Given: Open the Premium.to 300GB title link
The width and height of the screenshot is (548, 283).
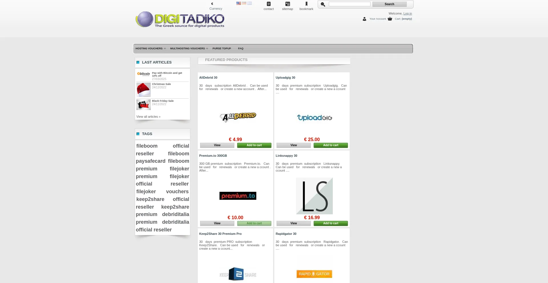Looking at the screenshot, I should (x=213, y=156).
